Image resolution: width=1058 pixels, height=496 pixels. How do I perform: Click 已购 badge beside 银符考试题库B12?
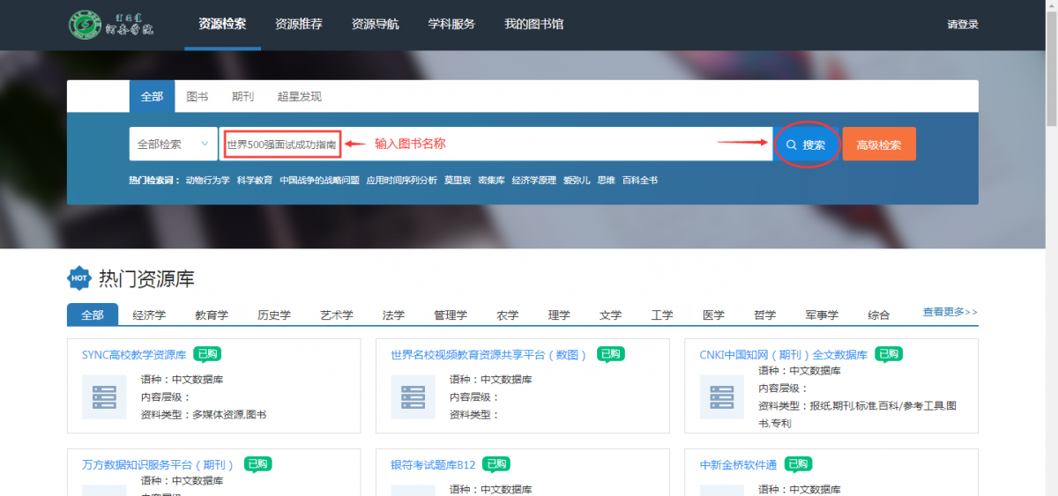(496, 464)
